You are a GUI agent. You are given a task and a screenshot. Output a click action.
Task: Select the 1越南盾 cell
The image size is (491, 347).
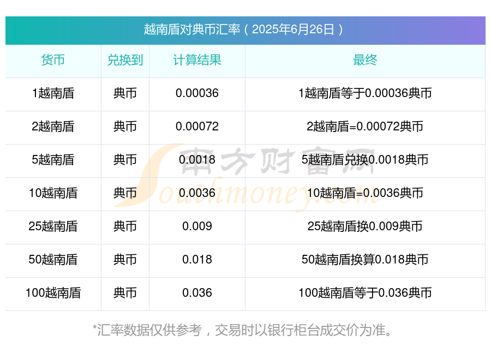click(x=53, y=93)
